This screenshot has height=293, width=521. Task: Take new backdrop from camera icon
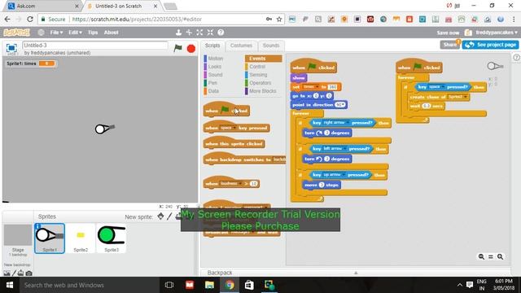pyautogui.click(x=29, y=273)
